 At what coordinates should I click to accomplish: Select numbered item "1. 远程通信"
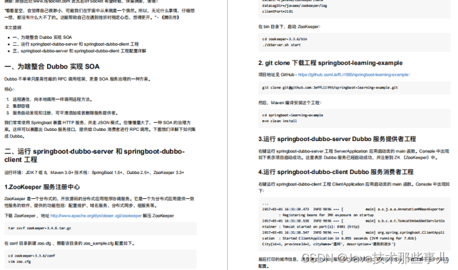[50, 100]
